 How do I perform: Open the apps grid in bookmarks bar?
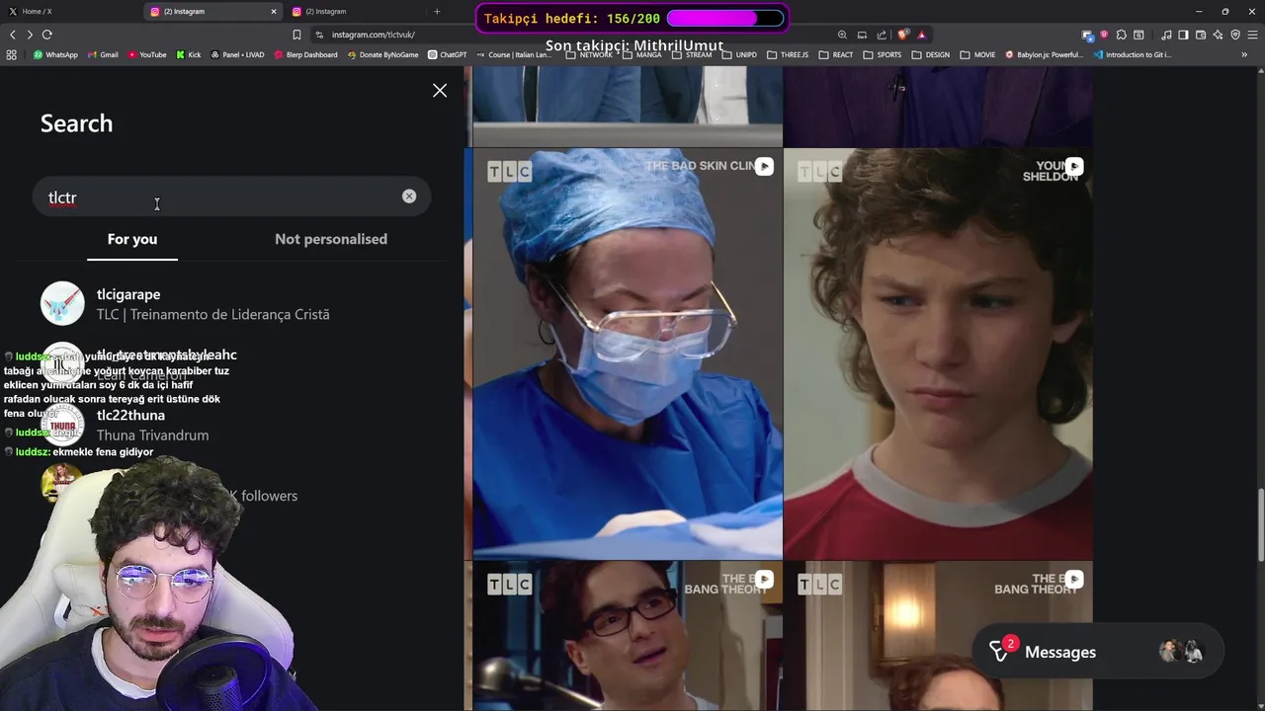pyautogui.click(x=12, y=54)
